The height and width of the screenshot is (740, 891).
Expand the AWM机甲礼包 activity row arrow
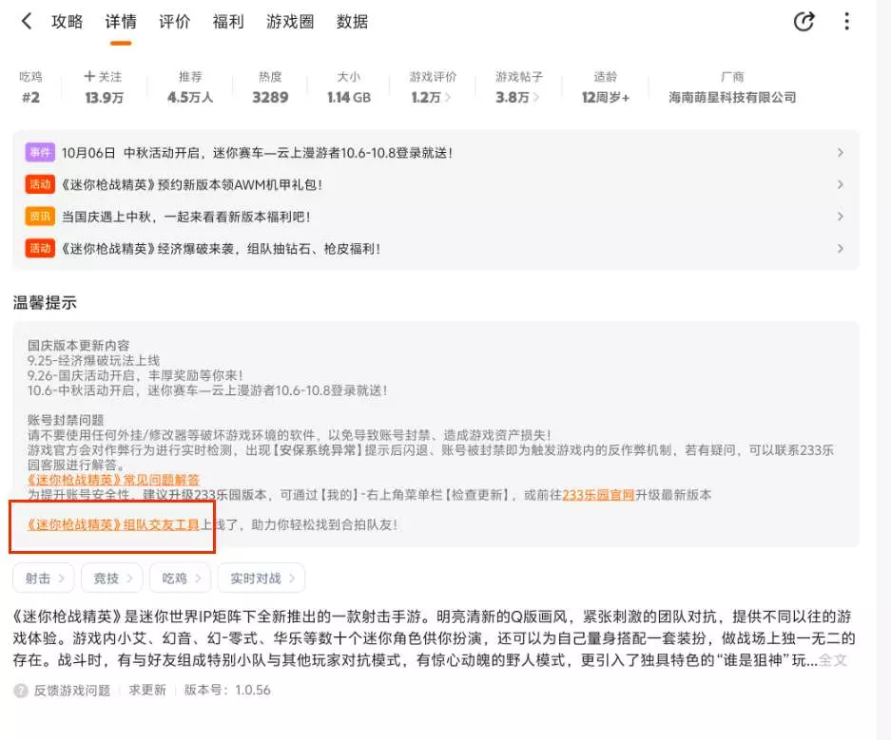(x=840, y=184)
